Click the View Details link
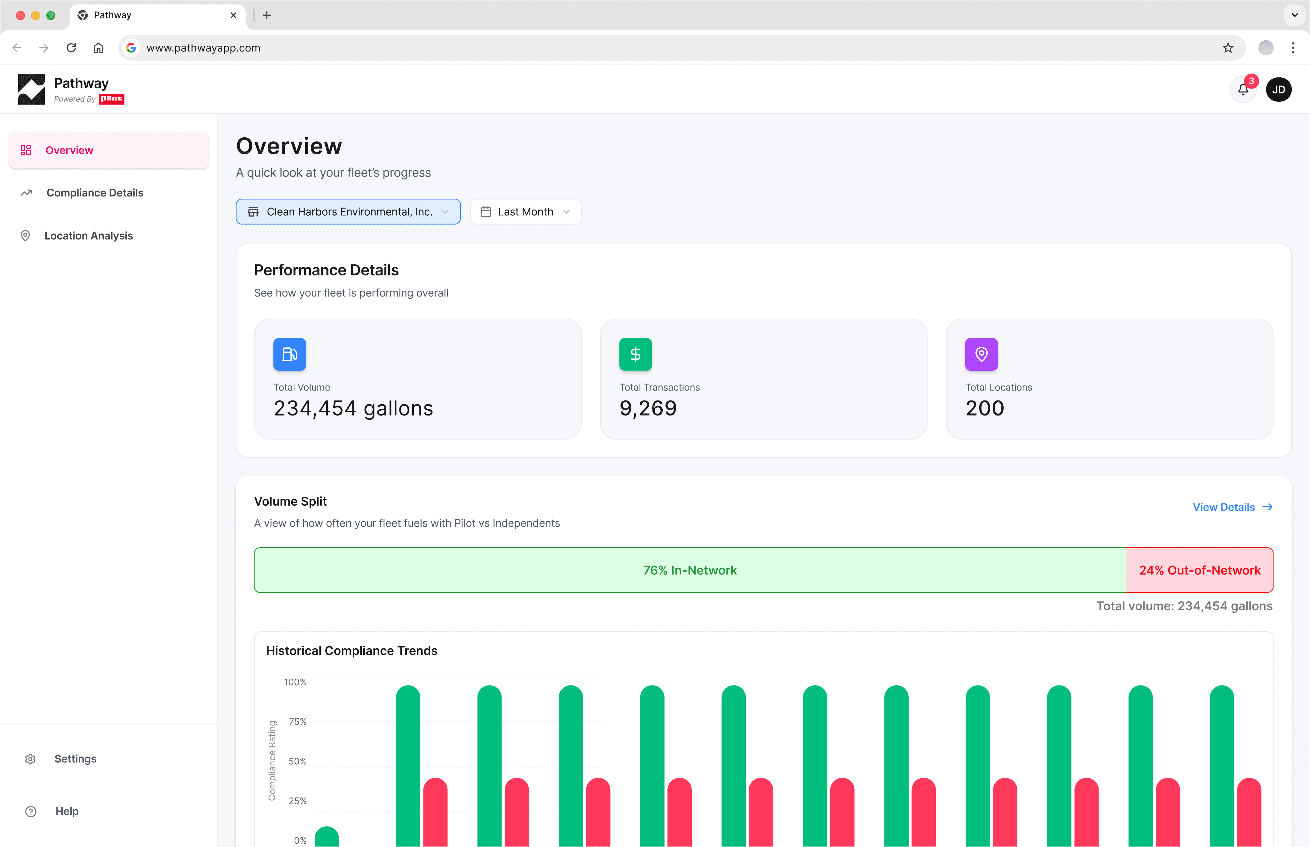 tap(1232, 507)
